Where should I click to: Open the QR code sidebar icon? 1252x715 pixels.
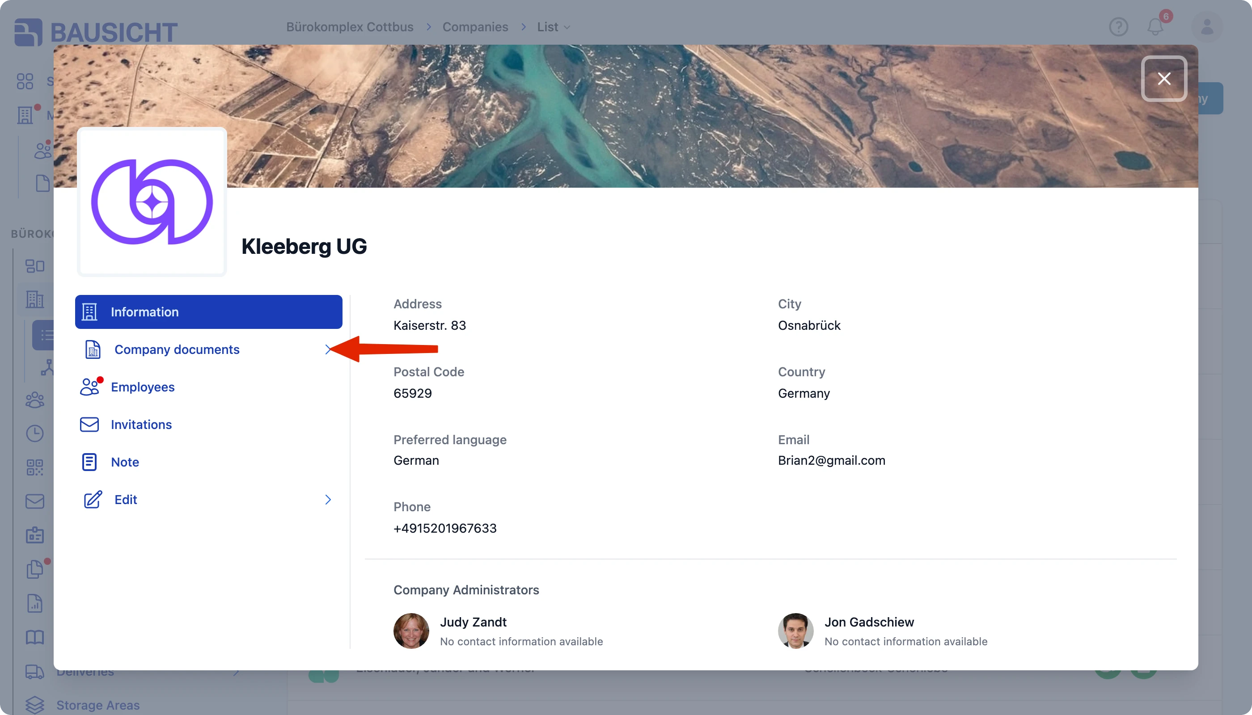click(x=34, y=467)
